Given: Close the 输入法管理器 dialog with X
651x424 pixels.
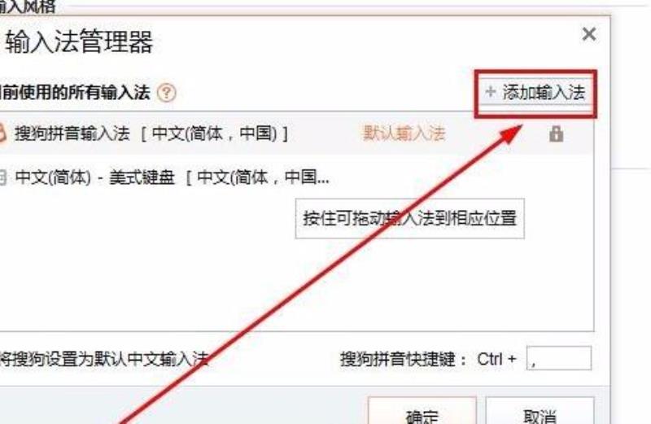Looking at the screenshot, I should coord(588,34).
